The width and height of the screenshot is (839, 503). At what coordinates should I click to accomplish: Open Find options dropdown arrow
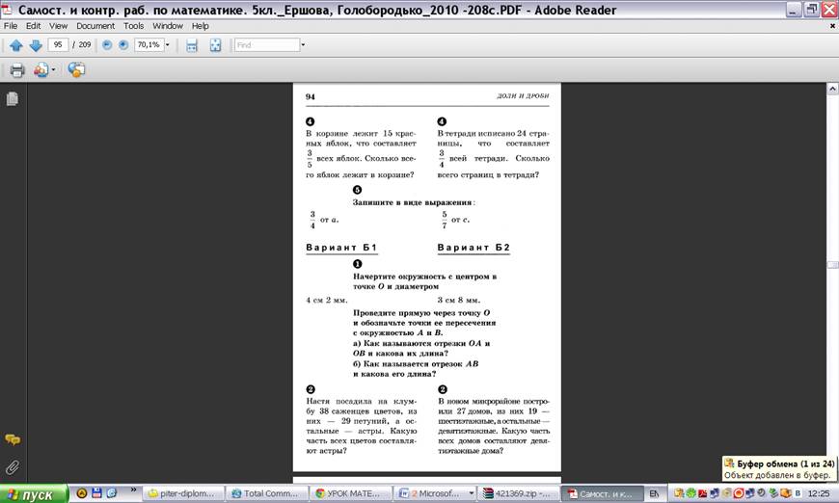pyautogui.click(x=303, y=45)
